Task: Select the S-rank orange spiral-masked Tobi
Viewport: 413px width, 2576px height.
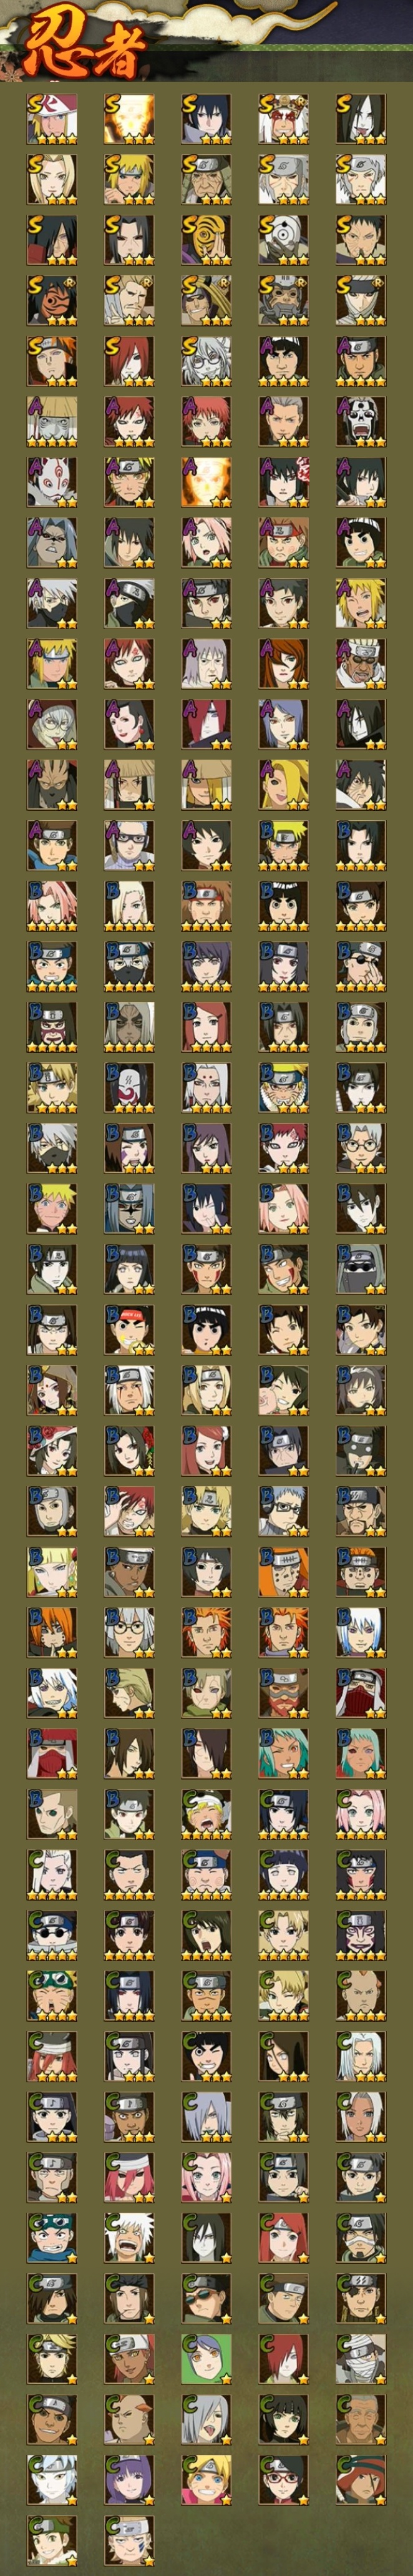Action: pyautogui.click(x=206, y=240)
